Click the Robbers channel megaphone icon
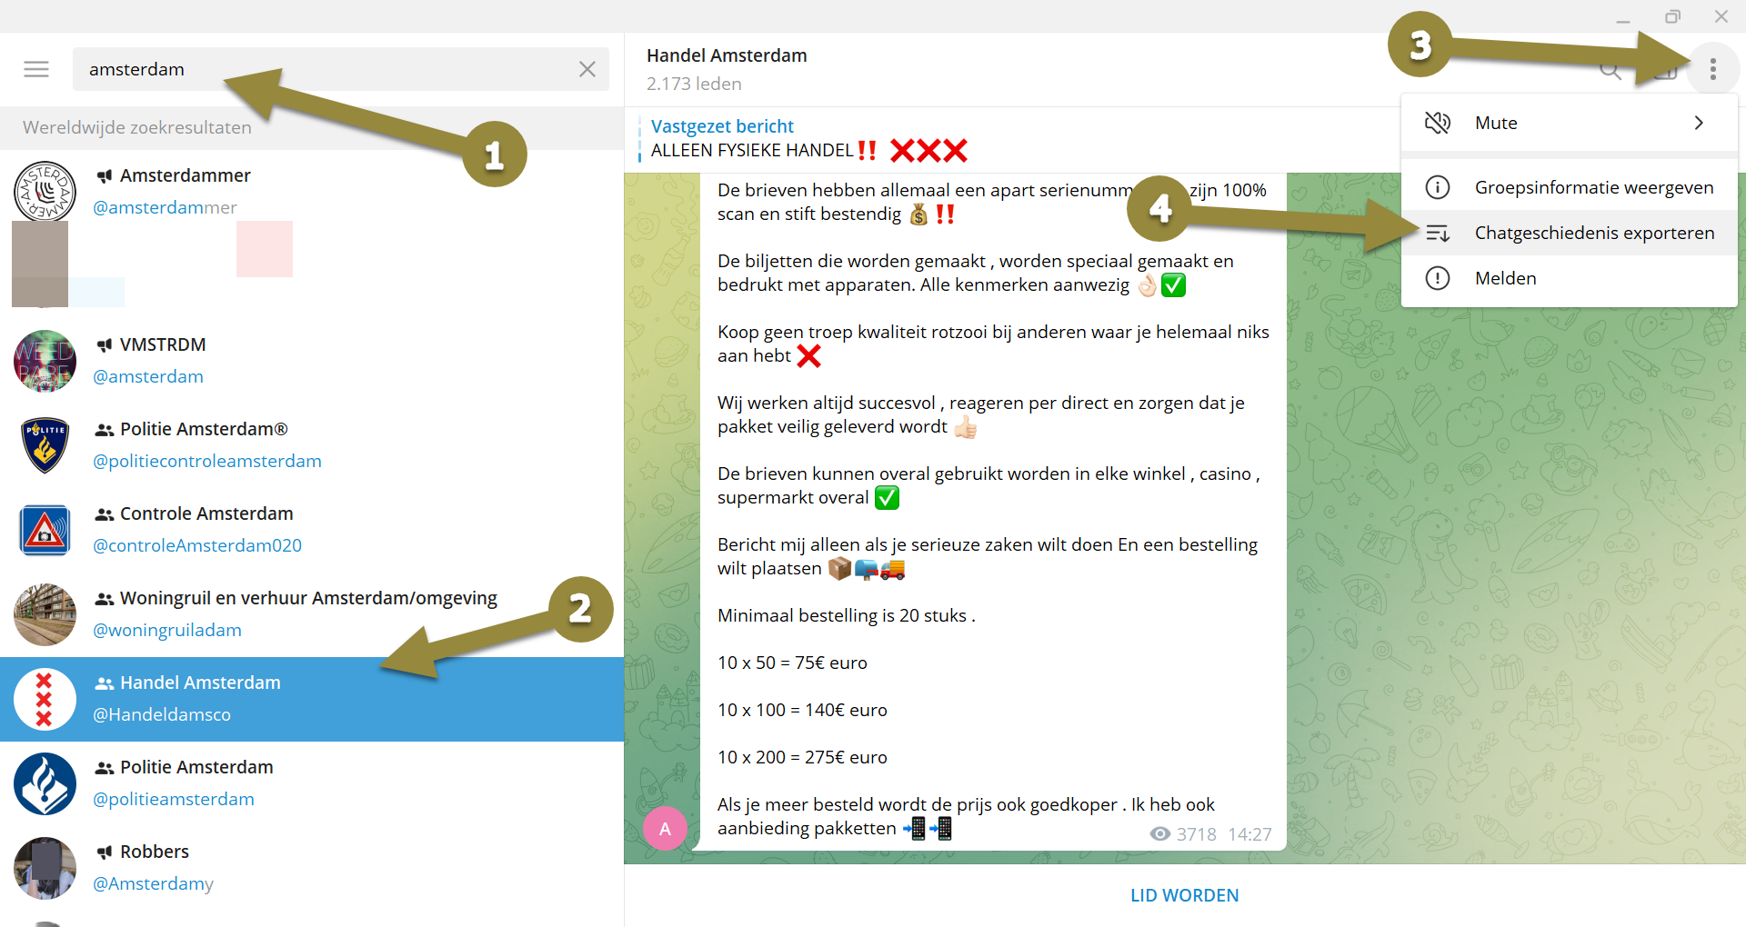The image size is (1746, 927). pos(105,852)
